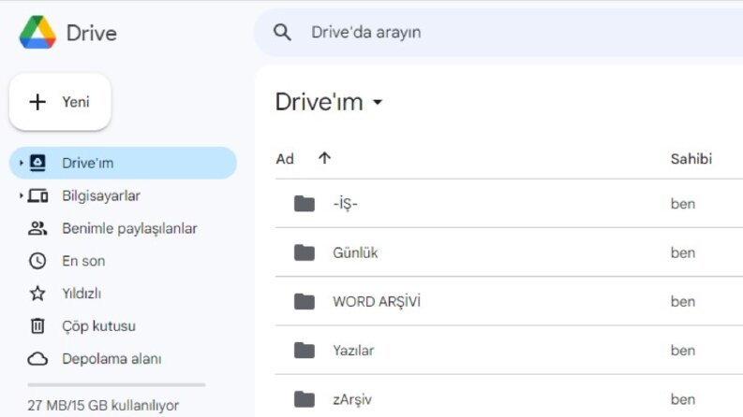Expand the Bilgisayarlar tree node

click(21, 195)
